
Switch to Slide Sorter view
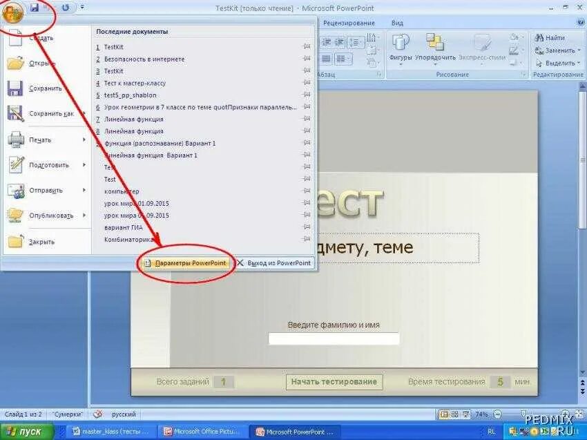(455, 414)
